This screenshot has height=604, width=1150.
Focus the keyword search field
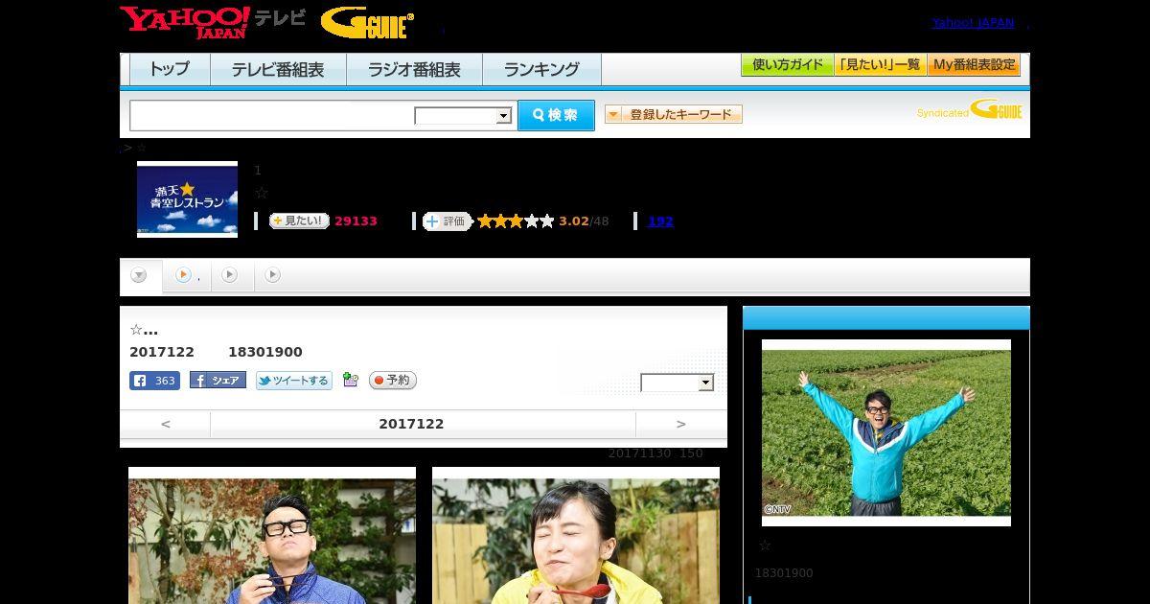pyautogui.click(x=272, y=115)
